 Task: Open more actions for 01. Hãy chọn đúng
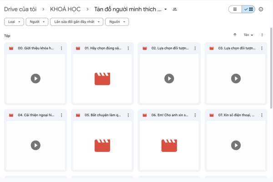tap(128, 48)
